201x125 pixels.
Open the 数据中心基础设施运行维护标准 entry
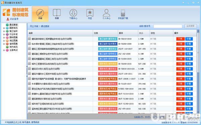coord(52,94)
